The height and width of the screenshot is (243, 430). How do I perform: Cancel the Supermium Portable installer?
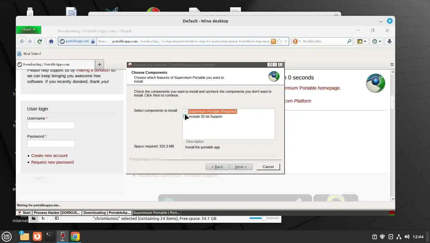(268, 167)
